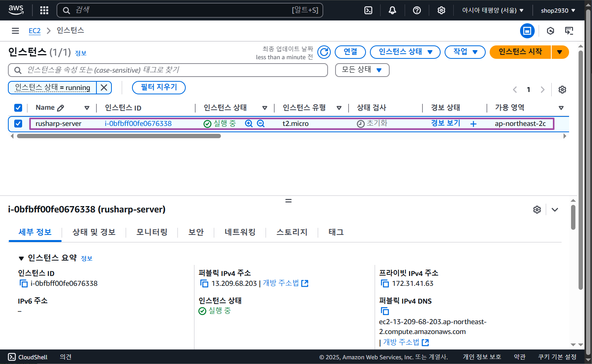This screenshot has width=592, height=364.
Task: Open the help question mark menu
Action: [417, 10]
